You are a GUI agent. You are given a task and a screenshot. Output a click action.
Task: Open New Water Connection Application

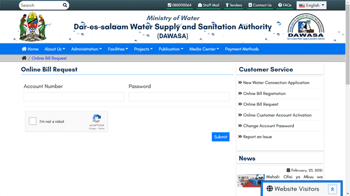tap(276, 83)
